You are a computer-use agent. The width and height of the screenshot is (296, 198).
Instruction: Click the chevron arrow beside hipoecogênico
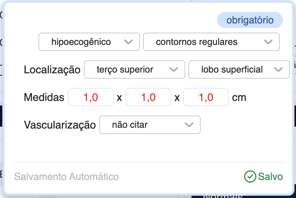click(129, 42)
